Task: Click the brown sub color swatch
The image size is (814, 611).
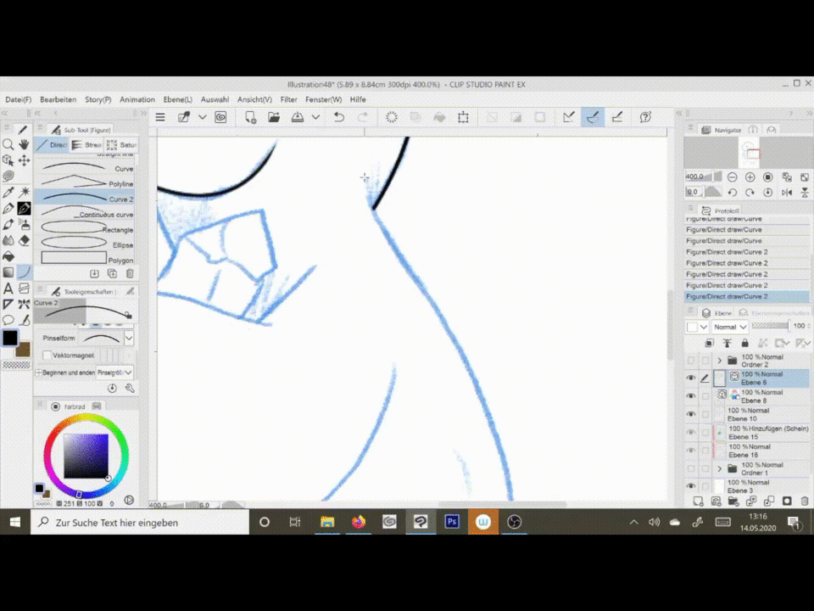Action: (x=23, y=350)
